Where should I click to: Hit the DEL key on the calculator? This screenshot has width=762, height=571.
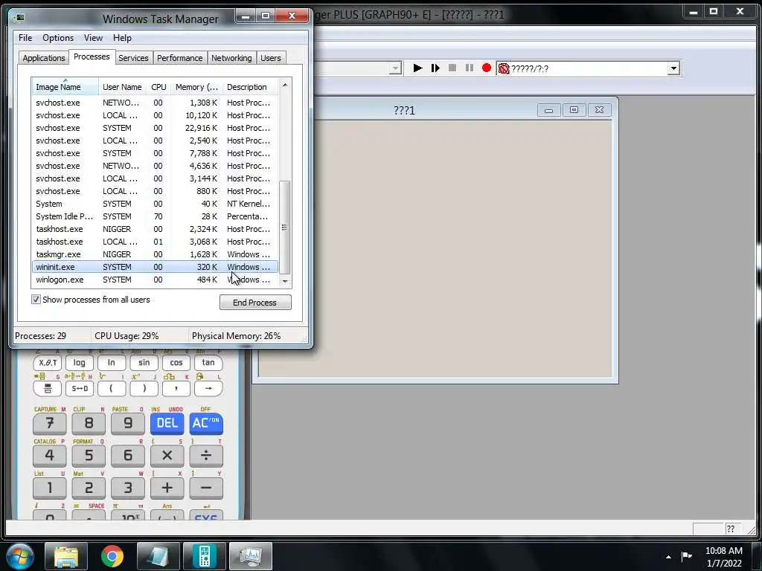(167, 423)
